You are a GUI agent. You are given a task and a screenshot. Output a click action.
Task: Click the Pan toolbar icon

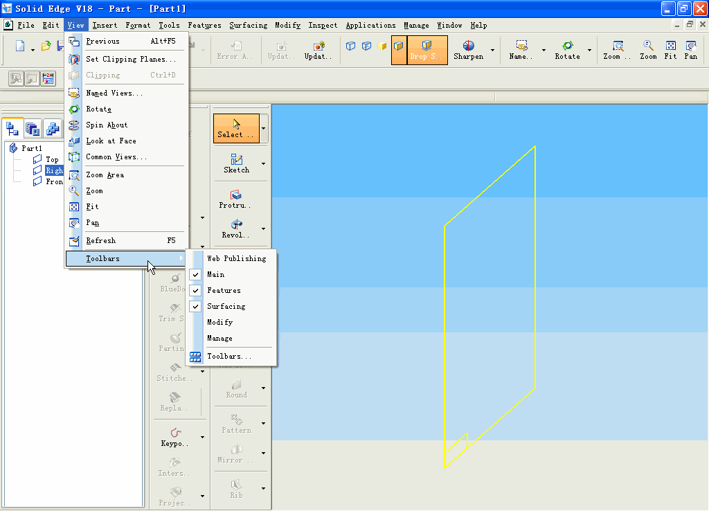click(x=690, y=50)
